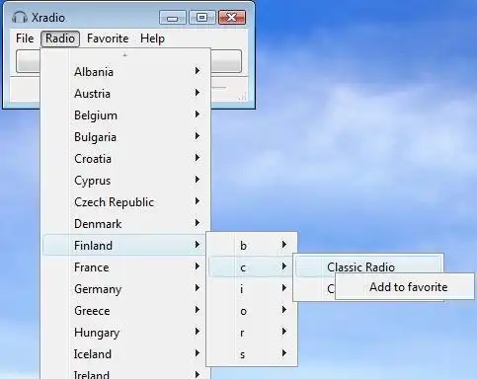Screen dimensions: 477x379
Task: Expand the Cyprus submenu
Action: pos(125,180)
